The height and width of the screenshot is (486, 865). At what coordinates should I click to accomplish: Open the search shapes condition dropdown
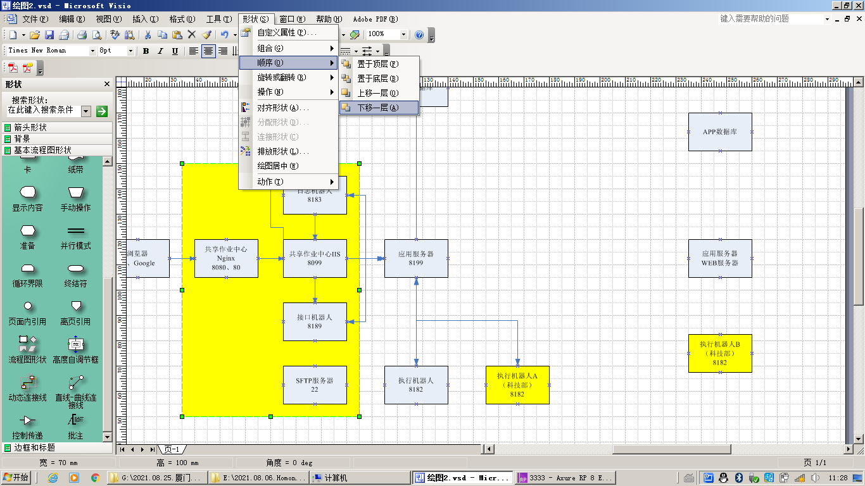87,111
